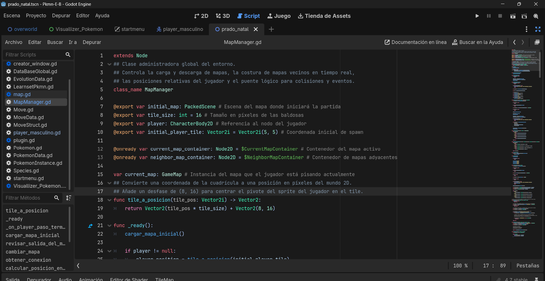Collapse func tile_a_posicion at line 18

pos(109,200)
